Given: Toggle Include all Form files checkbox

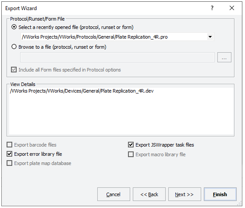Looking at the screenshot, I should [14, 70].
